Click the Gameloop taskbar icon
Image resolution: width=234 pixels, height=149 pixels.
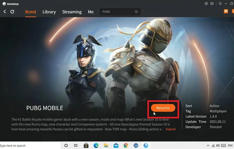146,146
